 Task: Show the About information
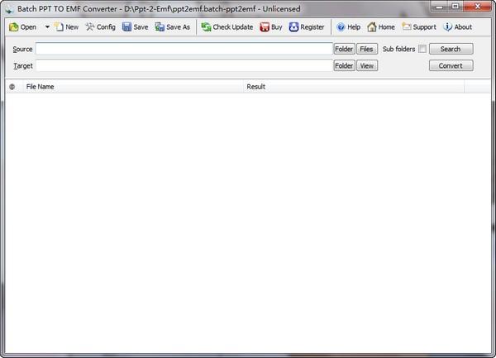458,27
